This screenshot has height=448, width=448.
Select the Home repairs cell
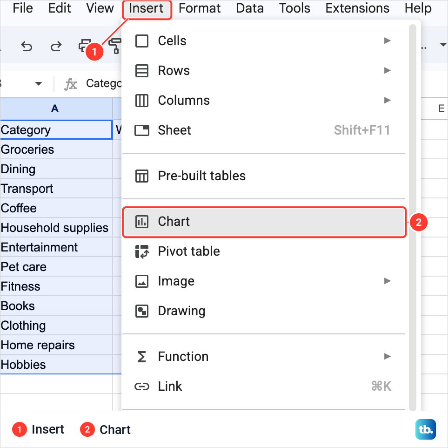(56, 345)
